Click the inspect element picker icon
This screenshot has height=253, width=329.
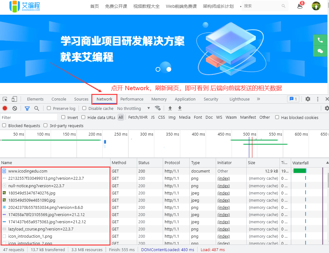[5, 99]
